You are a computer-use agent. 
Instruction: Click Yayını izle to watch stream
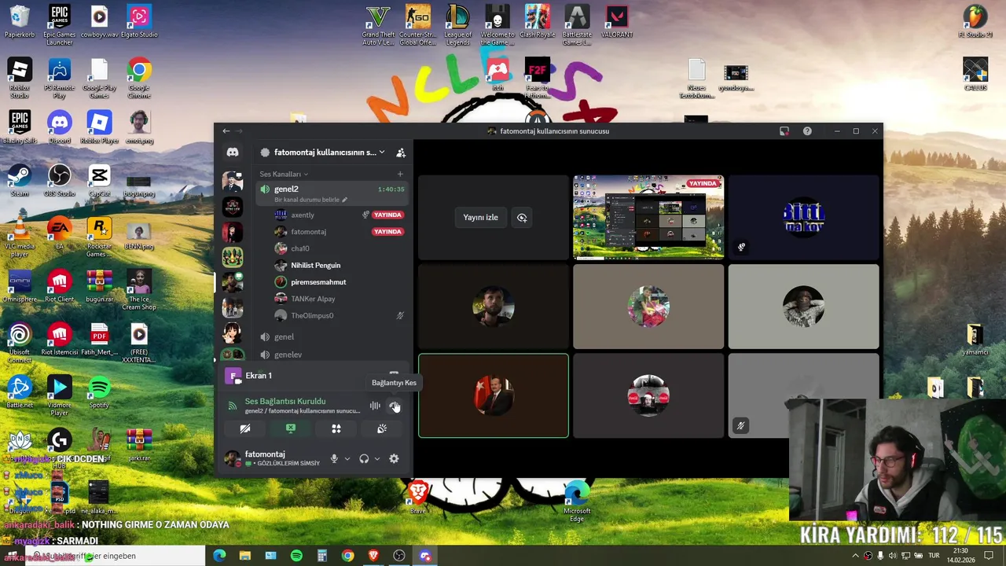pyautogui.click(x=480, y=218)
